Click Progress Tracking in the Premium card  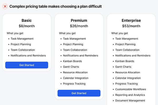coord(74,84)
